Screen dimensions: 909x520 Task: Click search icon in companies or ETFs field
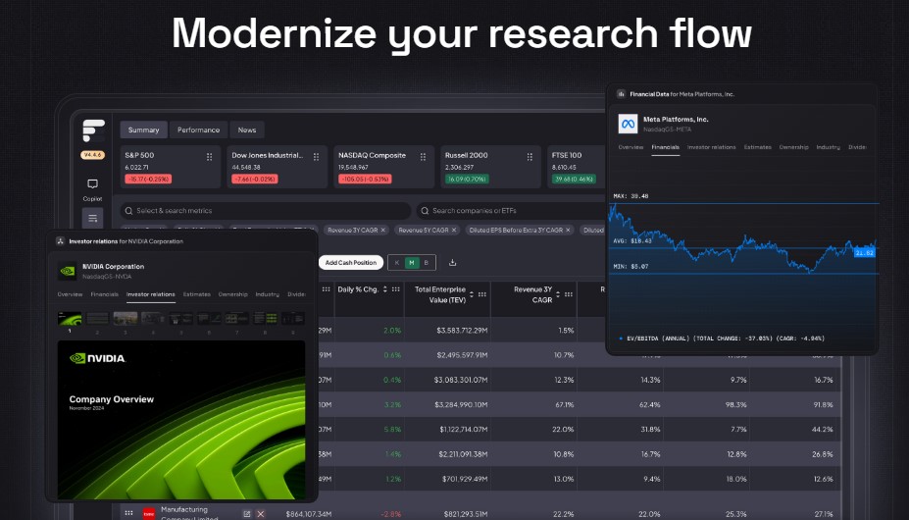pyautogui.click(x=425, y=211)
